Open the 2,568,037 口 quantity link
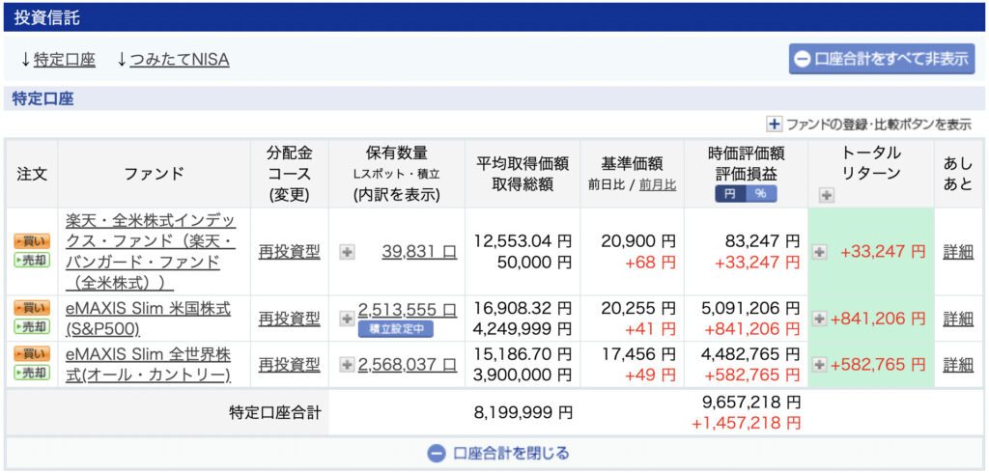This screenshot has height=473, width=989. tap(408, 365)
